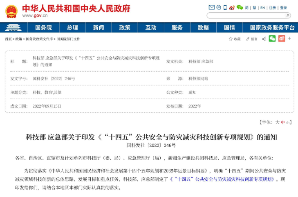Open the 国家政务服务平台 menu item

[269, 27]
